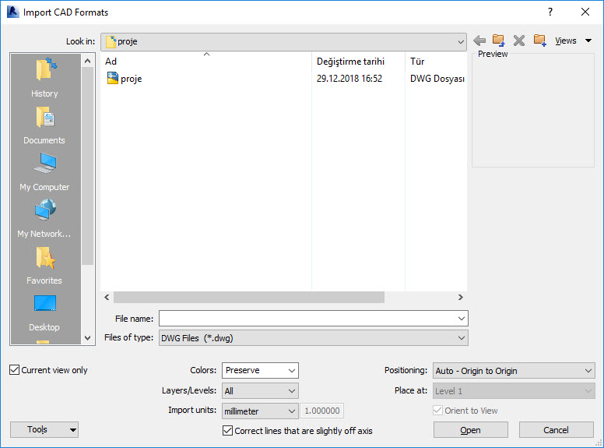Click the up one level folder icon
The height and width of the screenshot is (448, 604).
click(499, 41)
